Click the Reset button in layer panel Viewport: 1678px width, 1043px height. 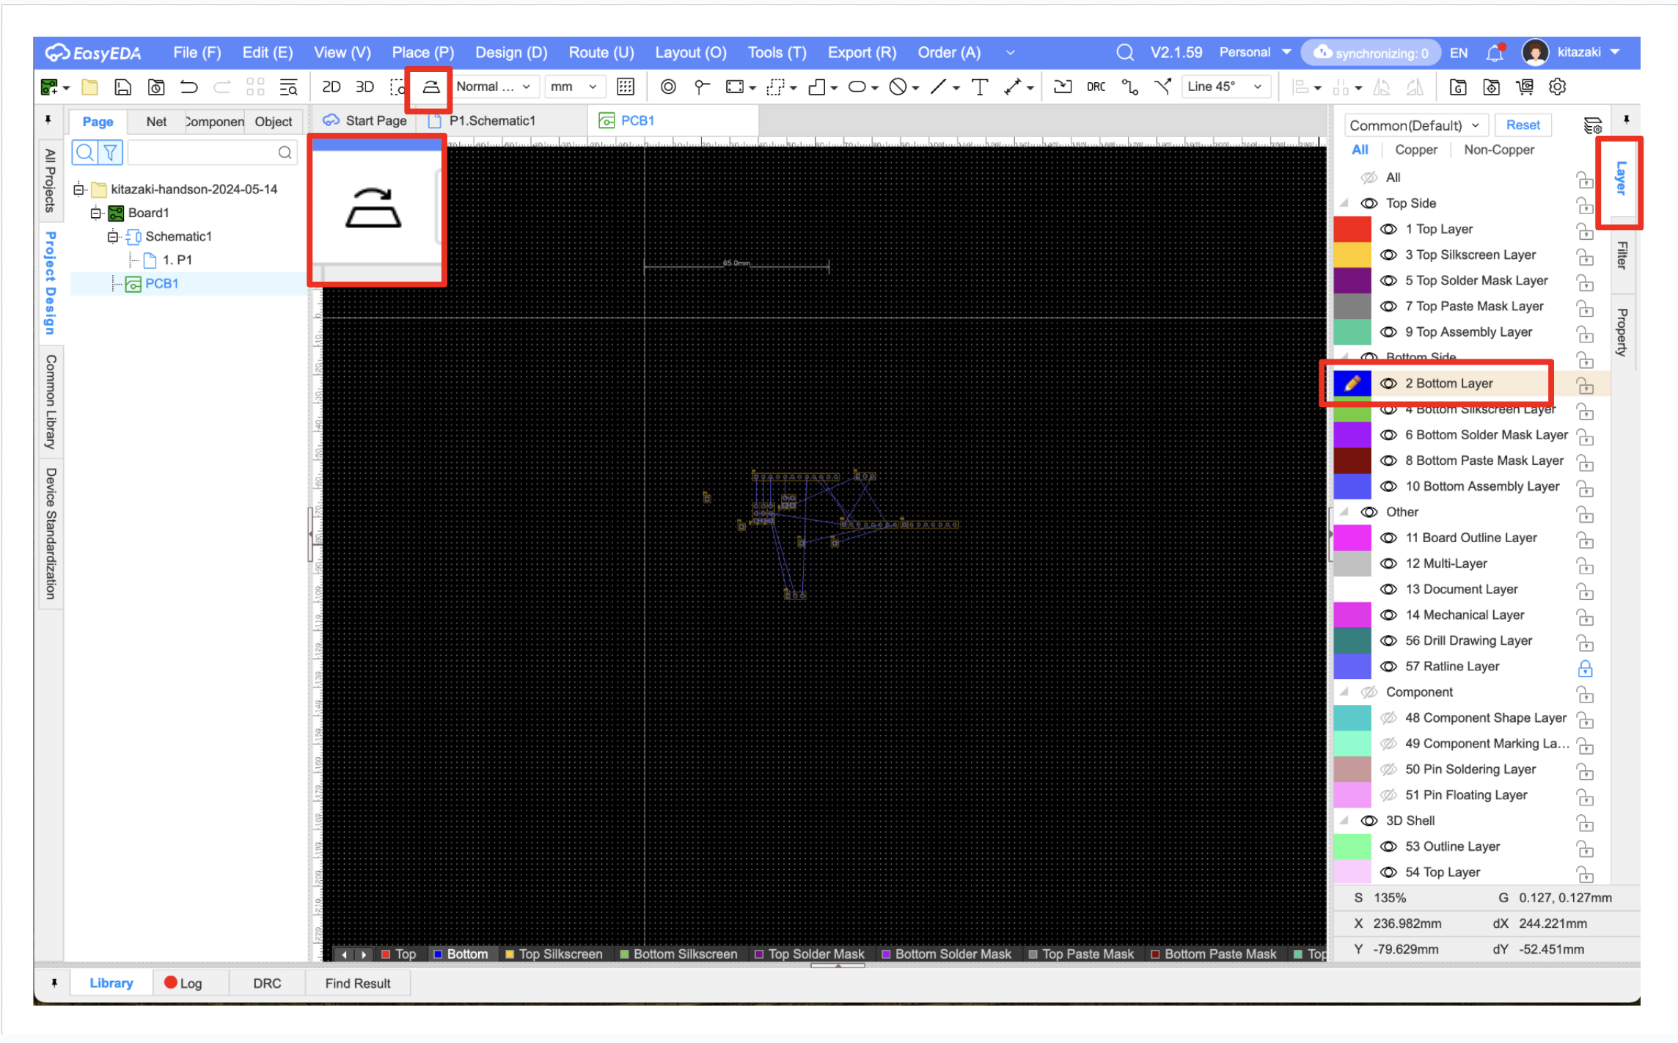[x=1523, y=125]
